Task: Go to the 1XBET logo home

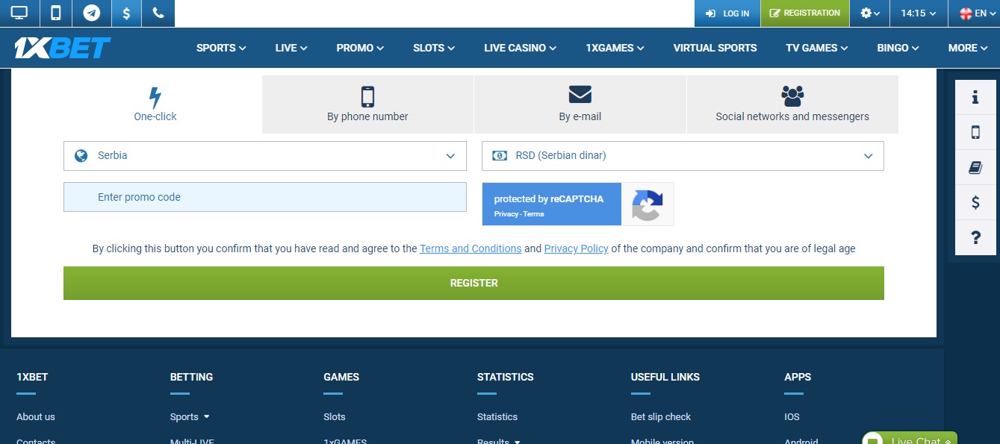Action: point(63,48)
